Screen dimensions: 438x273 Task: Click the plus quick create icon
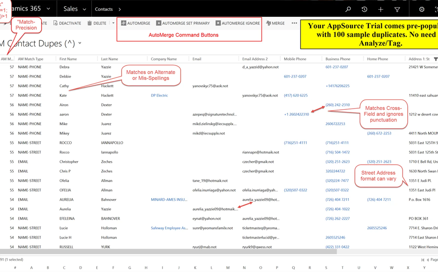381,10
